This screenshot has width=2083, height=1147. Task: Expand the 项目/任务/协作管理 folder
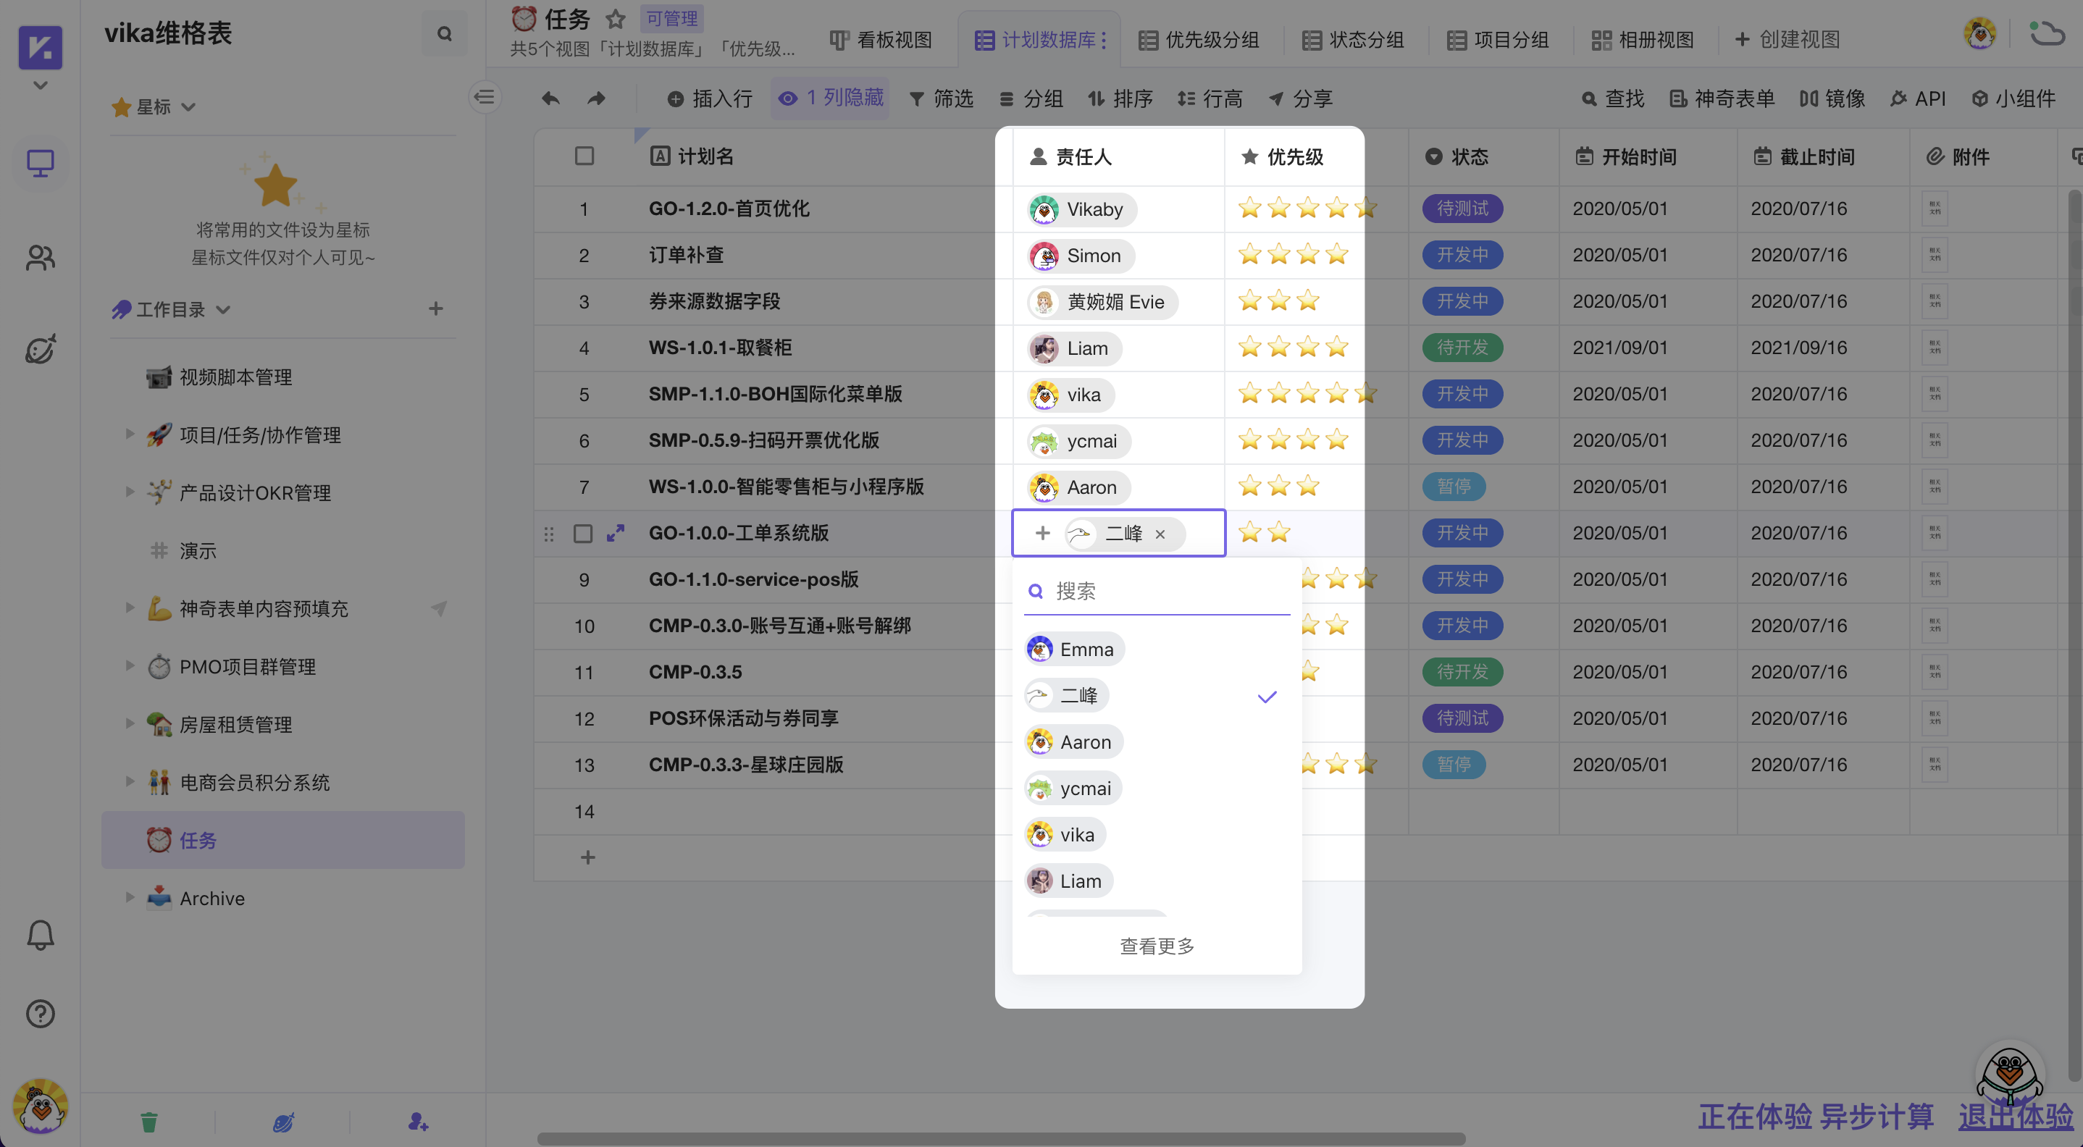click(130, 434)
